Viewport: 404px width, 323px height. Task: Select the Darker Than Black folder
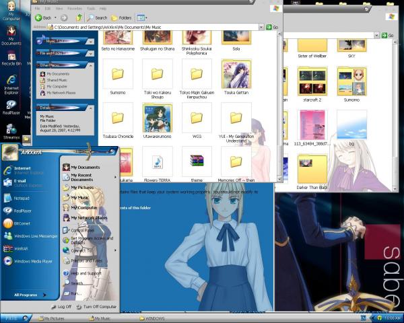312,172
